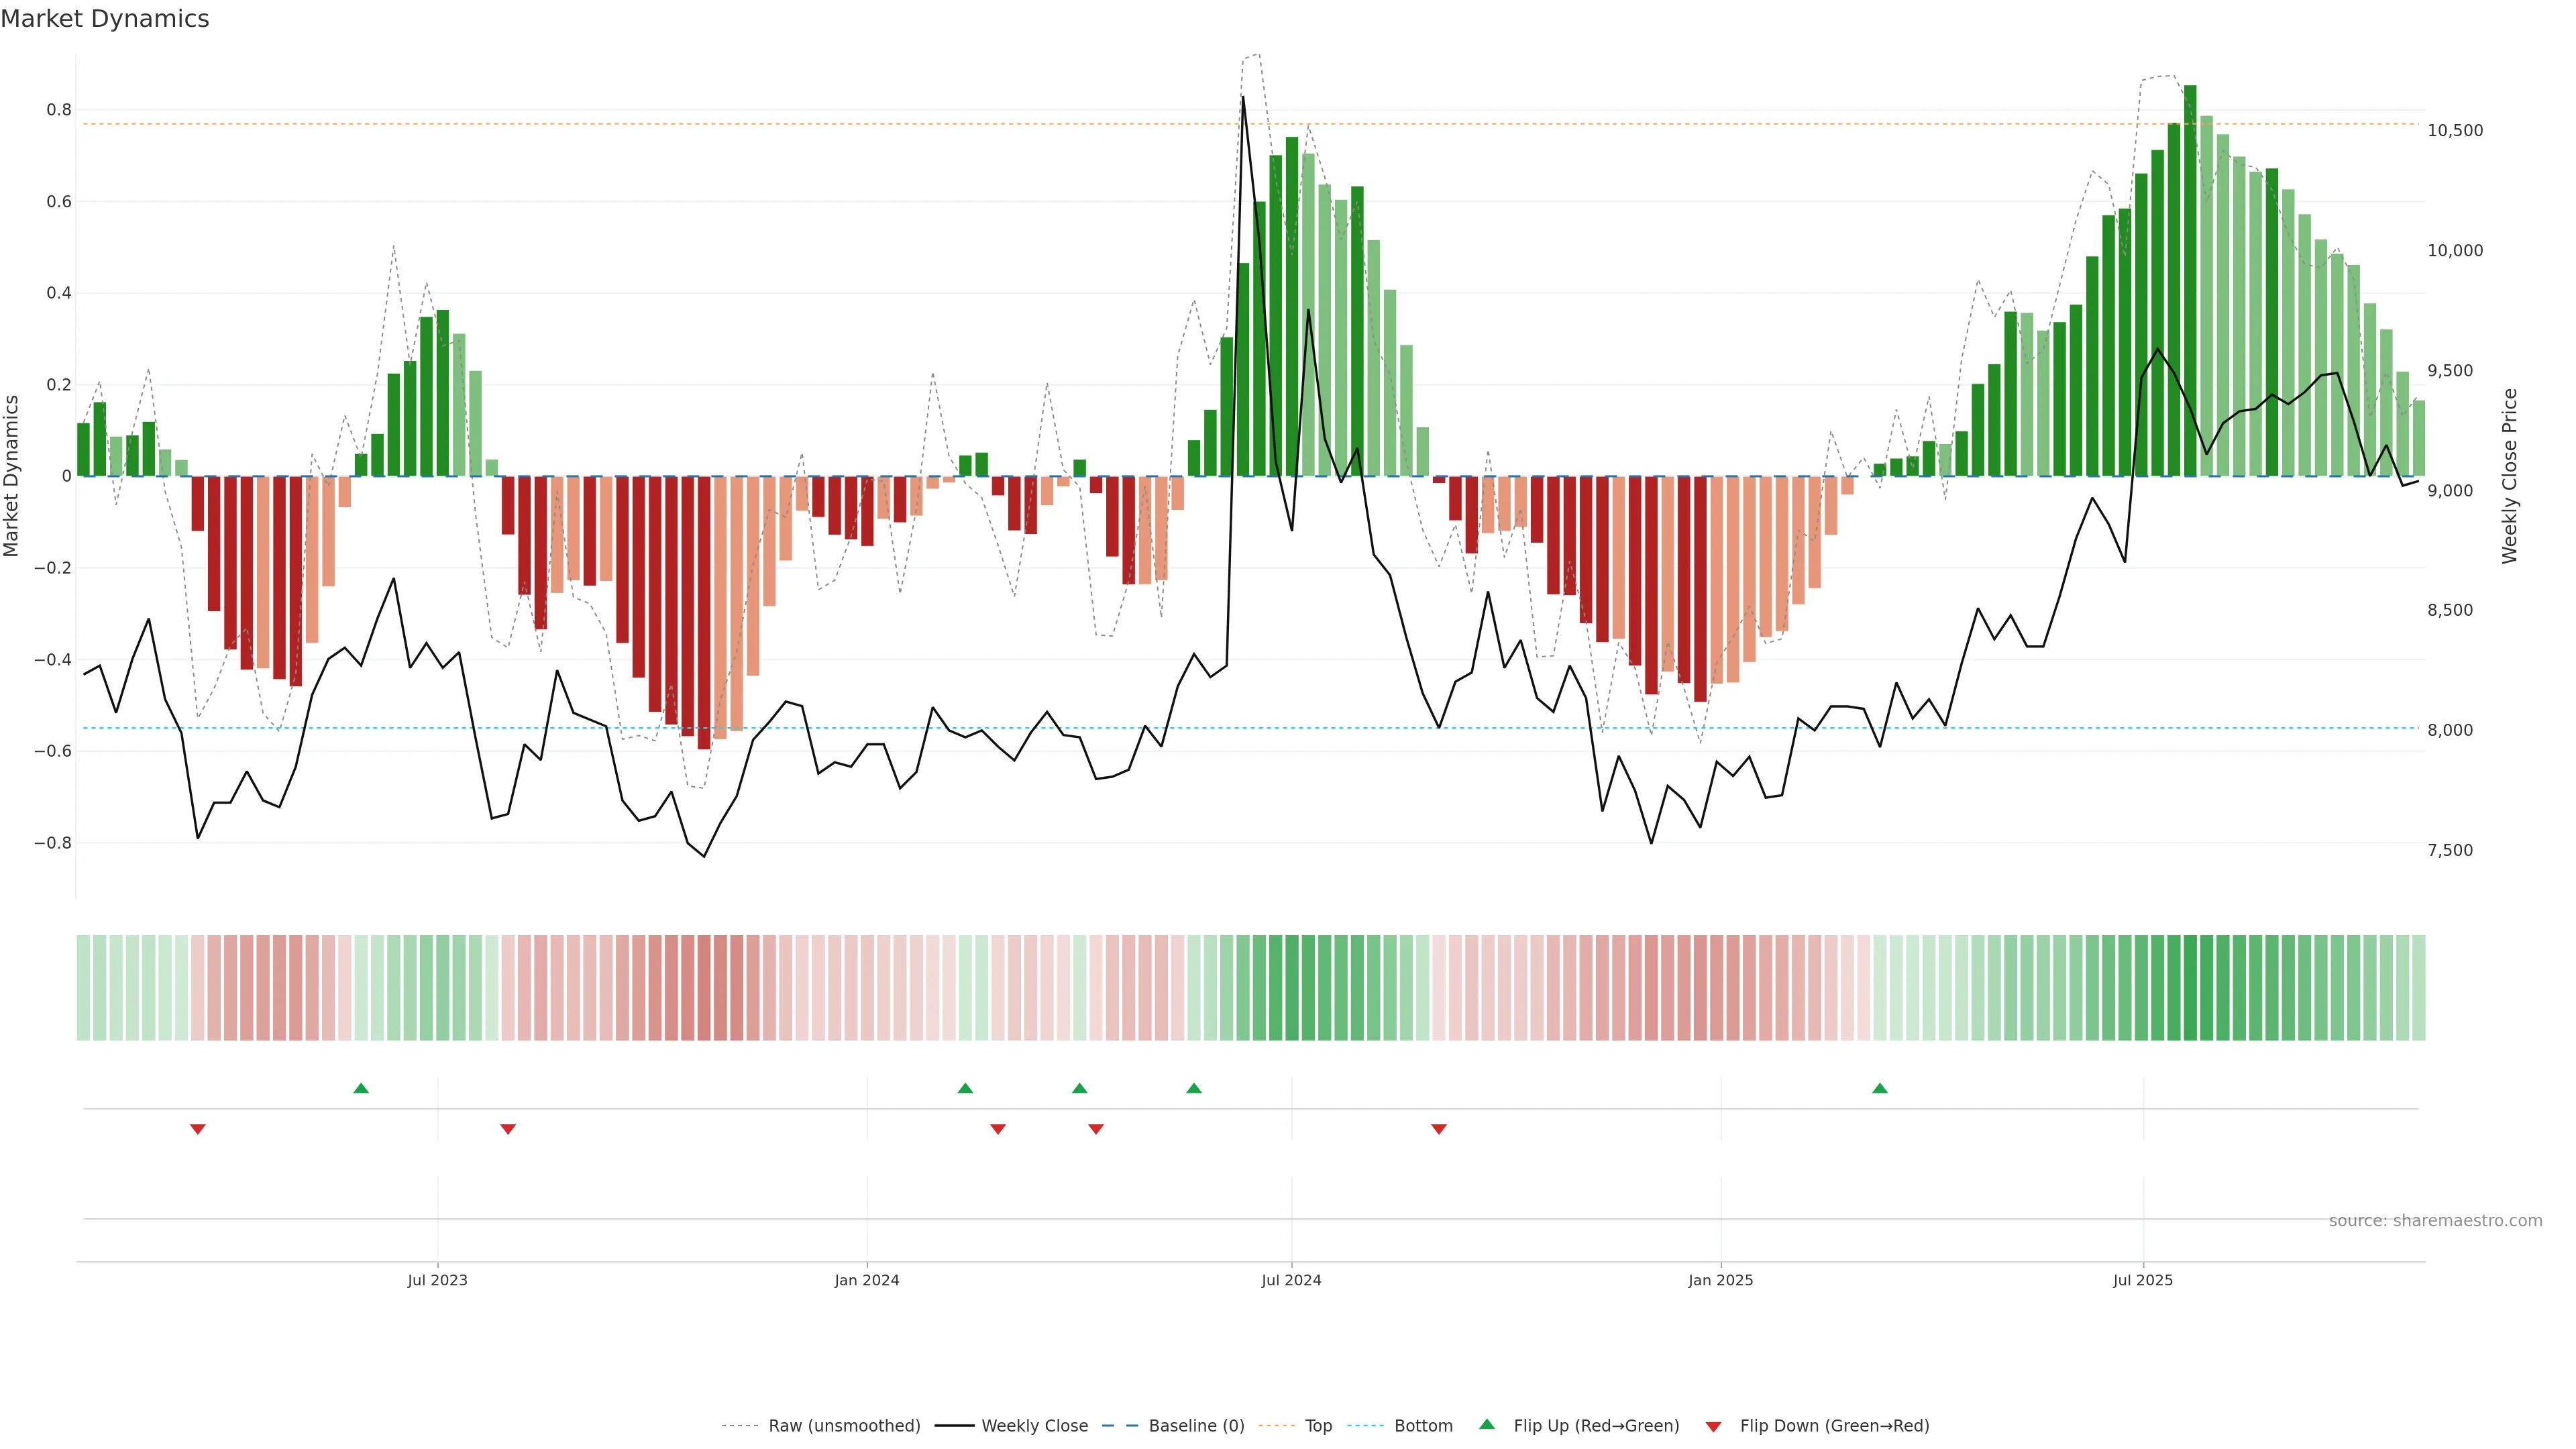Click the red triangle icon in the legend

coord(1713,1426)
